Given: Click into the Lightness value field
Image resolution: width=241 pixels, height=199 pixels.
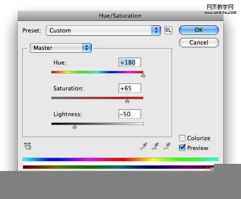Looking at the screenshot, I should [130, 114].
